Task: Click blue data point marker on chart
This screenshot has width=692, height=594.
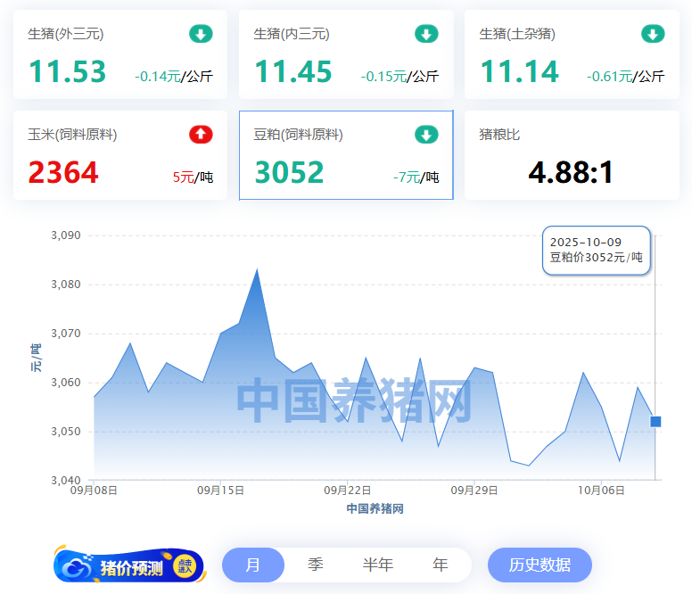Action: [x=655, y=422]
